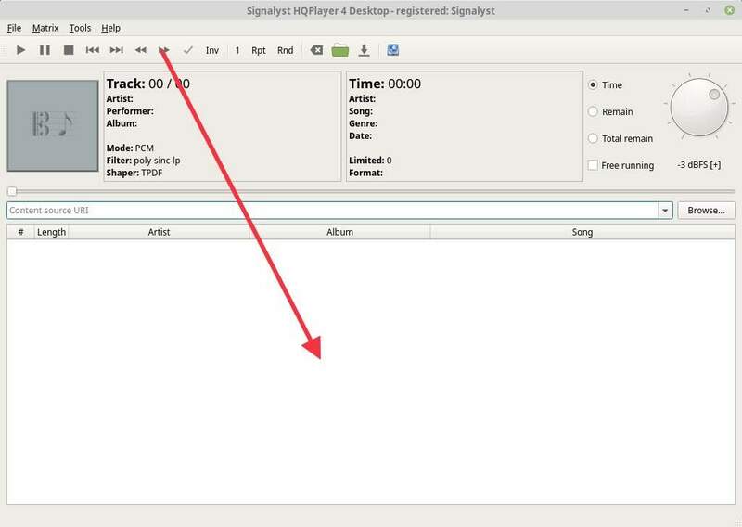Image resolution: width=742 pixels, height=527 pixels.
Task: Open the Tools menu
Action: [80, 28]
